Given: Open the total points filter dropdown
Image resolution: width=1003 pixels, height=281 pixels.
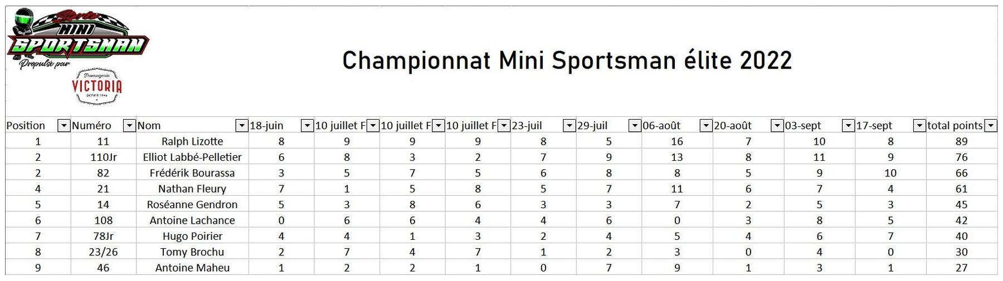Looking at the screenshot, I should (991, 126).
